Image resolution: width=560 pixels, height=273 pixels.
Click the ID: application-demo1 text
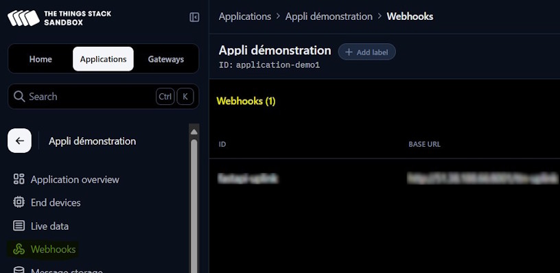pos(269,65)
